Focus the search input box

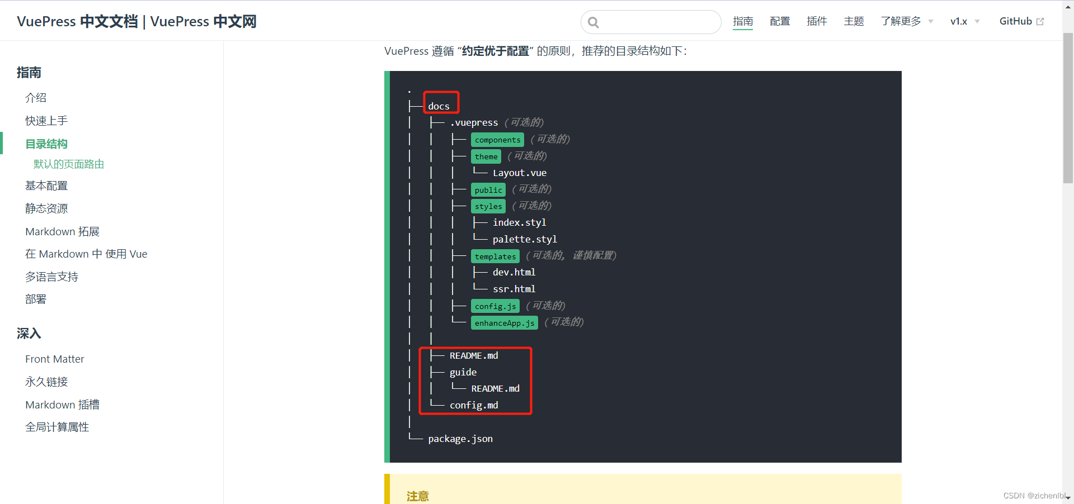(651, 22)
